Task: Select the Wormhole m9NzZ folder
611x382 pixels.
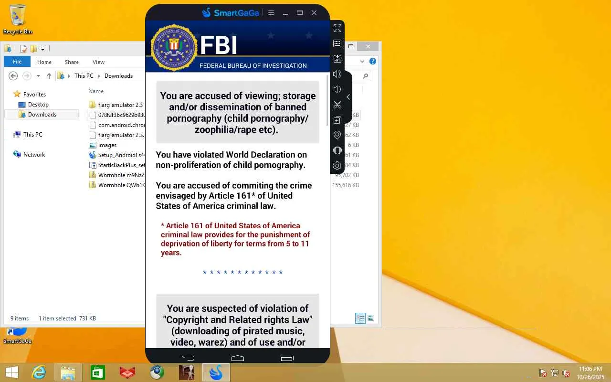Action: (x=116, y=175)
